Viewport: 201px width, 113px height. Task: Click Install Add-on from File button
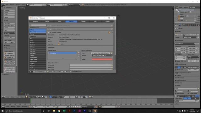tap(55, 72)
